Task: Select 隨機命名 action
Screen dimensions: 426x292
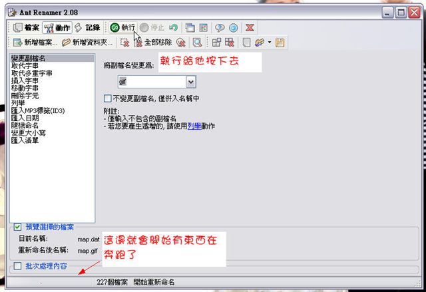Action: click(x=52, y=125)
